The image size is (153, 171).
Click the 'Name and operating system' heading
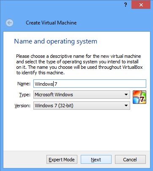[56, 41]
